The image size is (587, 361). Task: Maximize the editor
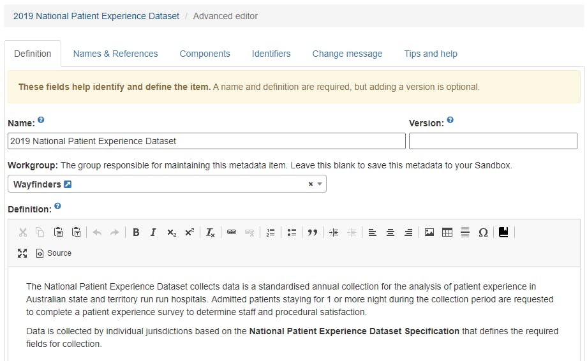22,253
